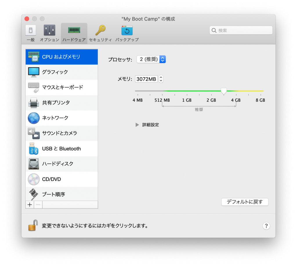Click the ネットワーク globe icon
Viewport: 297px width, 266px height.
(x=34, y=118)
